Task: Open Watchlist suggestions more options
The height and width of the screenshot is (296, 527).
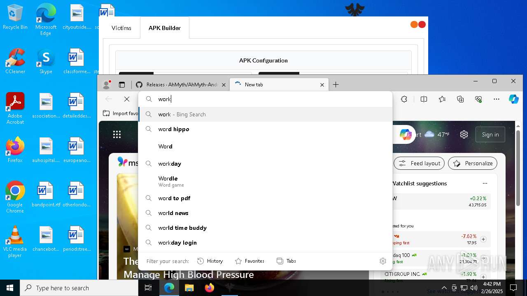Action: (485, 183)
